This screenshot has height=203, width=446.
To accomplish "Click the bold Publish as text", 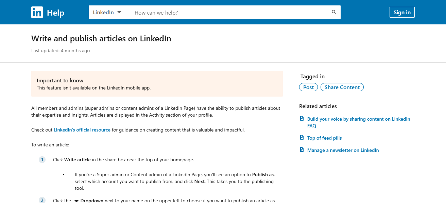I will [263, 175].
